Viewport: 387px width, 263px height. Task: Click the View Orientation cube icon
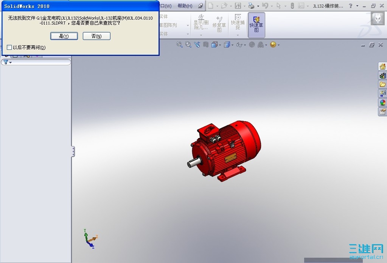click(214, 45)
